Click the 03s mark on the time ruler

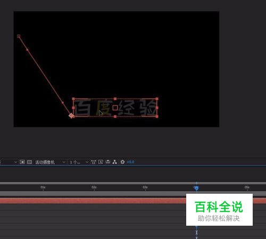(x=145, y=187)
